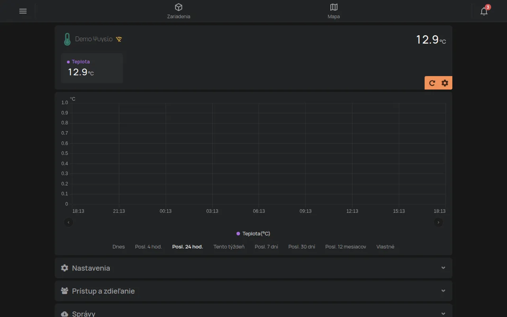Move chart to next period arrow

[438, 222]
